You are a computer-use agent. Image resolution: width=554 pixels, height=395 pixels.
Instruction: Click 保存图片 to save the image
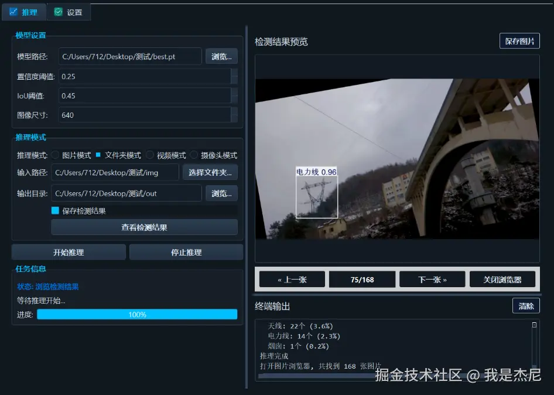519,41
